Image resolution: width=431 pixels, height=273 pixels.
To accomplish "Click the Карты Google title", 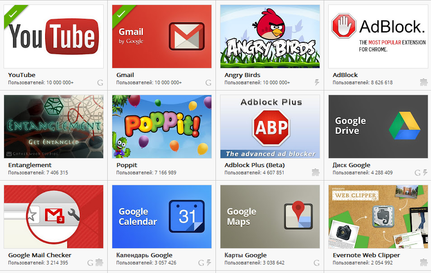I will (x=245, y=255).
